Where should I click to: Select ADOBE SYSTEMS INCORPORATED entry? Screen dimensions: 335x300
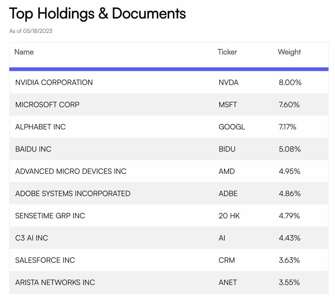click(73, 194)
